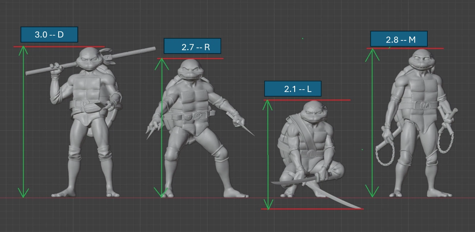The height and width of the screenshot is (232, 475).
Task: Select red line beneath the katana tip
Action: 312,209
